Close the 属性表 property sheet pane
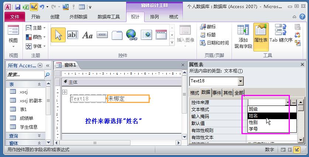309x157 pixels. (302, 64)
